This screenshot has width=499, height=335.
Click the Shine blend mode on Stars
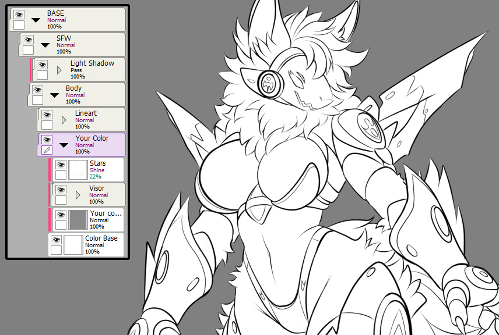(x=97, y=170)
